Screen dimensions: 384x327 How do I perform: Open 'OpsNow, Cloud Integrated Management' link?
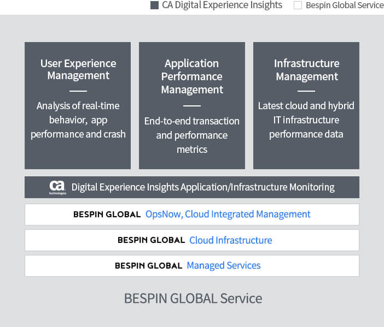coord(228,215)
